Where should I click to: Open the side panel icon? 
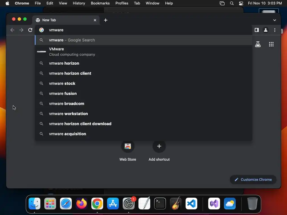[257, 30]
